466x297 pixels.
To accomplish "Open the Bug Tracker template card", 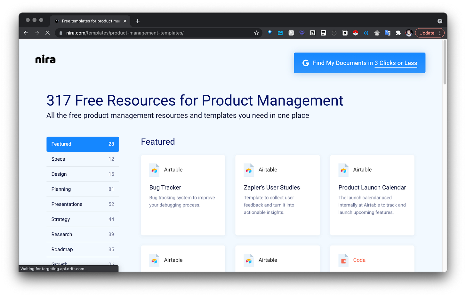I will tap(183, 195).
